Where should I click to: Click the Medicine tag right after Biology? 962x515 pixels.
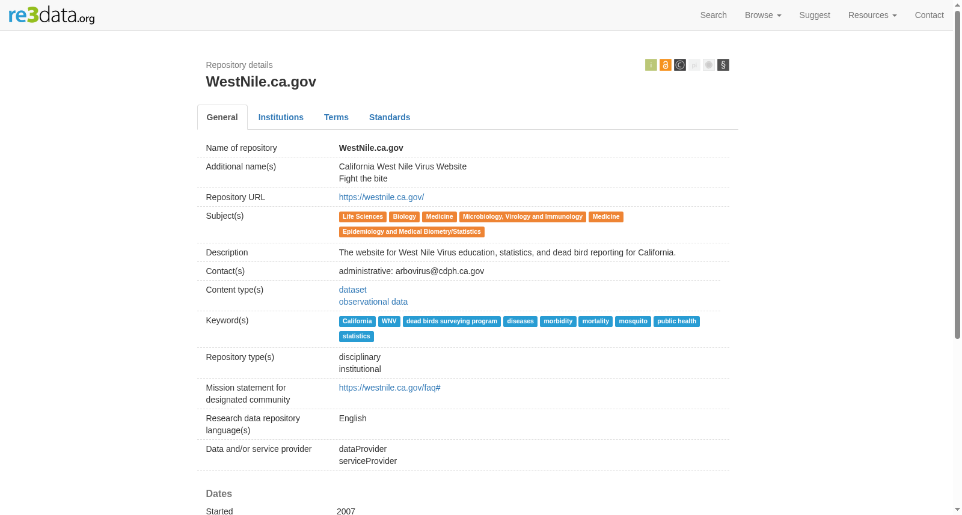440,217
